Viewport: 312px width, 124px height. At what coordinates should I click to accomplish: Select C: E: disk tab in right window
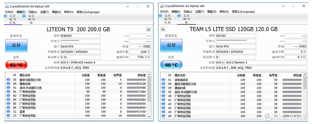168,19
